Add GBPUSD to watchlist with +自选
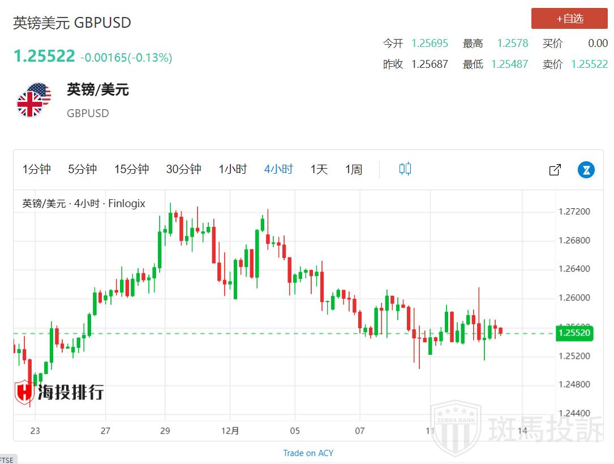The width and height of the screenshot is (614, 464). [x=569, y=19]
